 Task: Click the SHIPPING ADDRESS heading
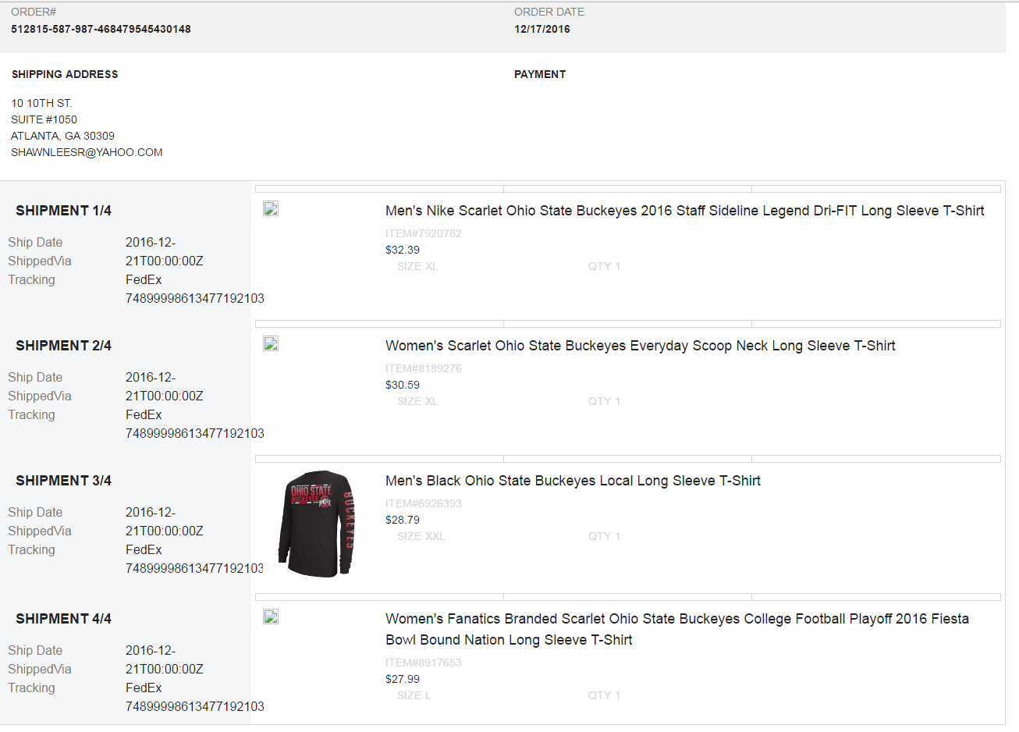(65, 74)
